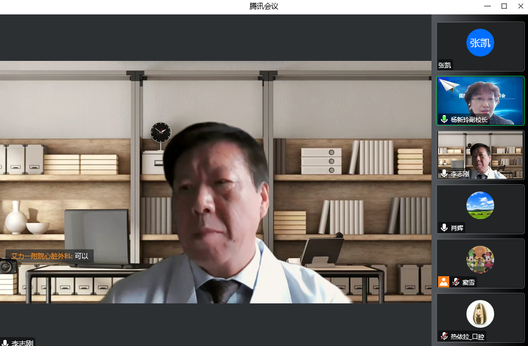The image size is (528, 346).
Task: Click 肖辉's landscape avatar
Action: pos(480,205)
